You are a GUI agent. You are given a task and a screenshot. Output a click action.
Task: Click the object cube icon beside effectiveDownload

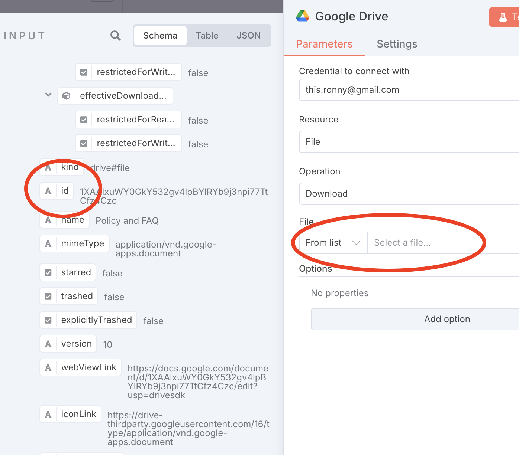pyautogui.click(x=67, y=96)
